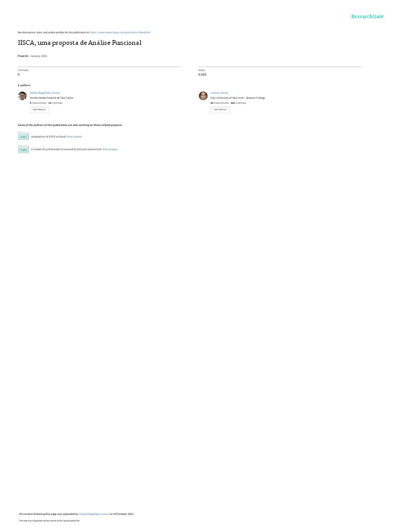Click the title IISCA, uma proposta de Análise Funcional
The height and width of the screenshot is (529, 397).
(x=80, y=43)
